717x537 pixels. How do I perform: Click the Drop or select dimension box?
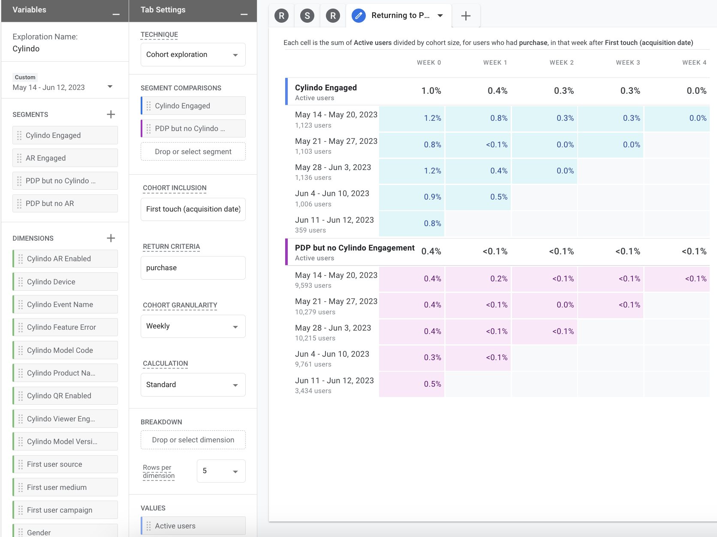[x=193, y=440]
